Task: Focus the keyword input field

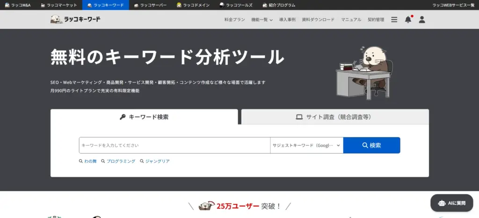Action: tap(174, 145)
